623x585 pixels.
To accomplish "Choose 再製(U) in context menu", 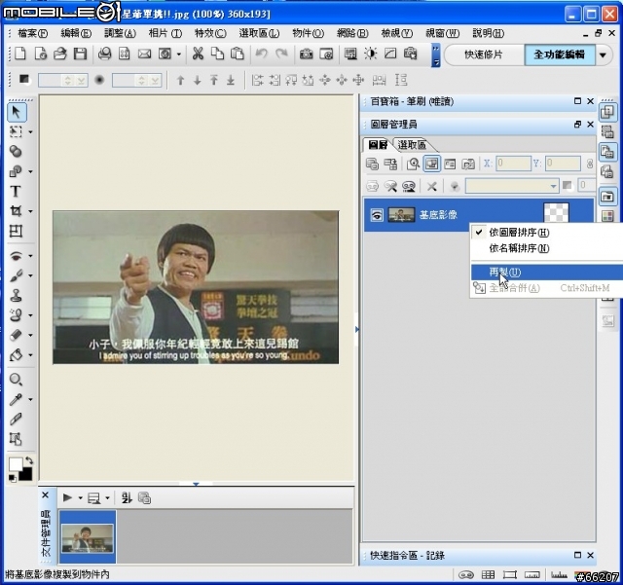I will click(547, 273).
